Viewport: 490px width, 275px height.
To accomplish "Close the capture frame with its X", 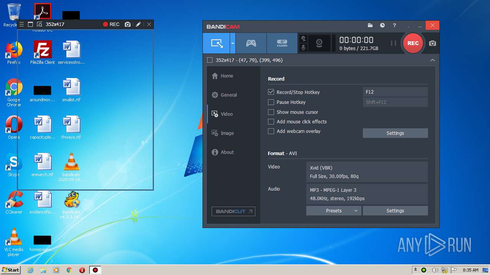I will 149,24.
